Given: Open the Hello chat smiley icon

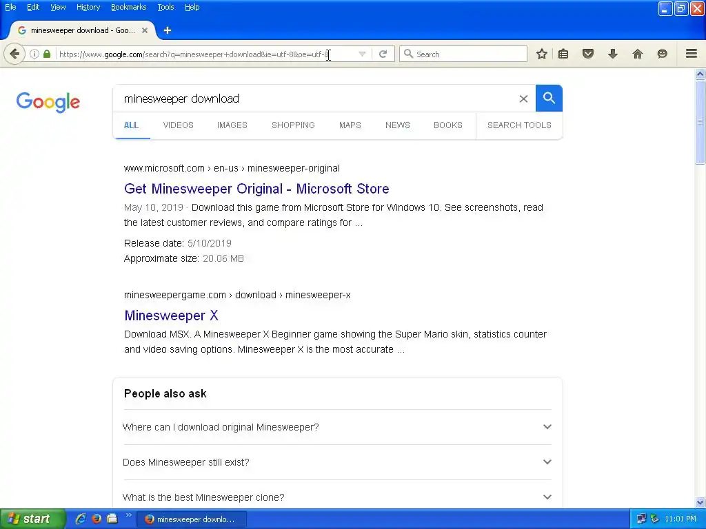Looking at the screenshot, I should tap(663, 54).
